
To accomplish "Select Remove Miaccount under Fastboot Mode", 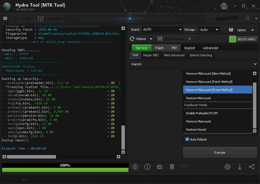I will (218, 121).
